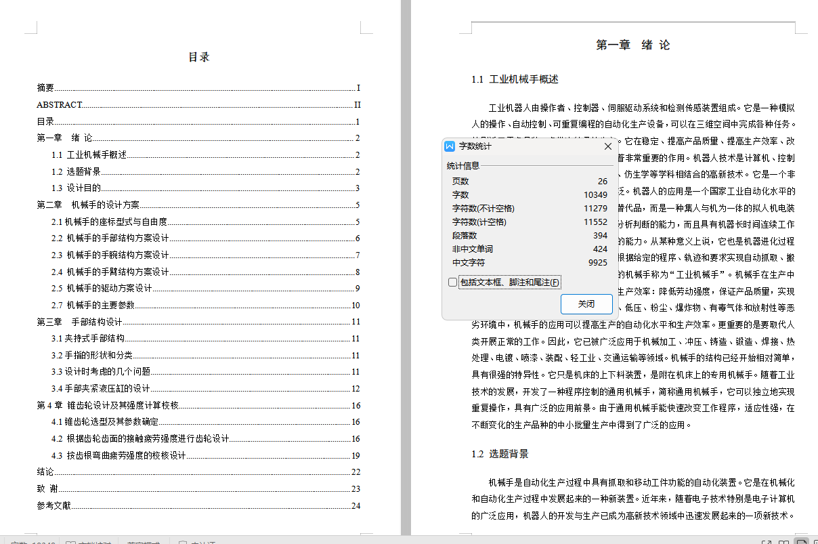Screen dimensions: 818x544
Task: Open the 摘要 entry in the table of contents
Action: [x=198, y=88]
